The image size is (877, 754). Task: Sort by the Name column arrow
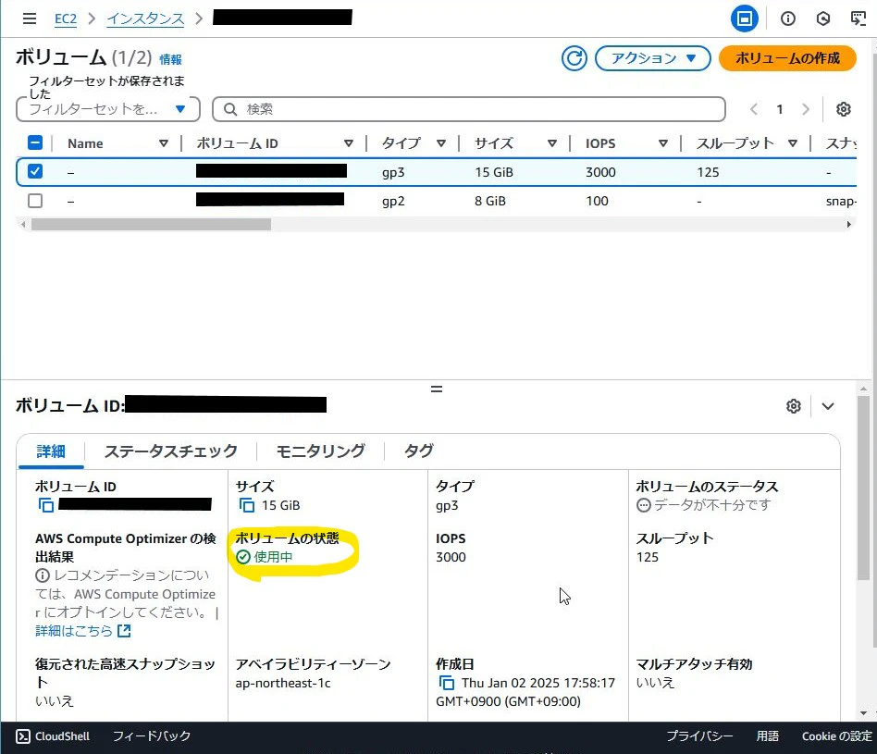(x=164, y=143)
